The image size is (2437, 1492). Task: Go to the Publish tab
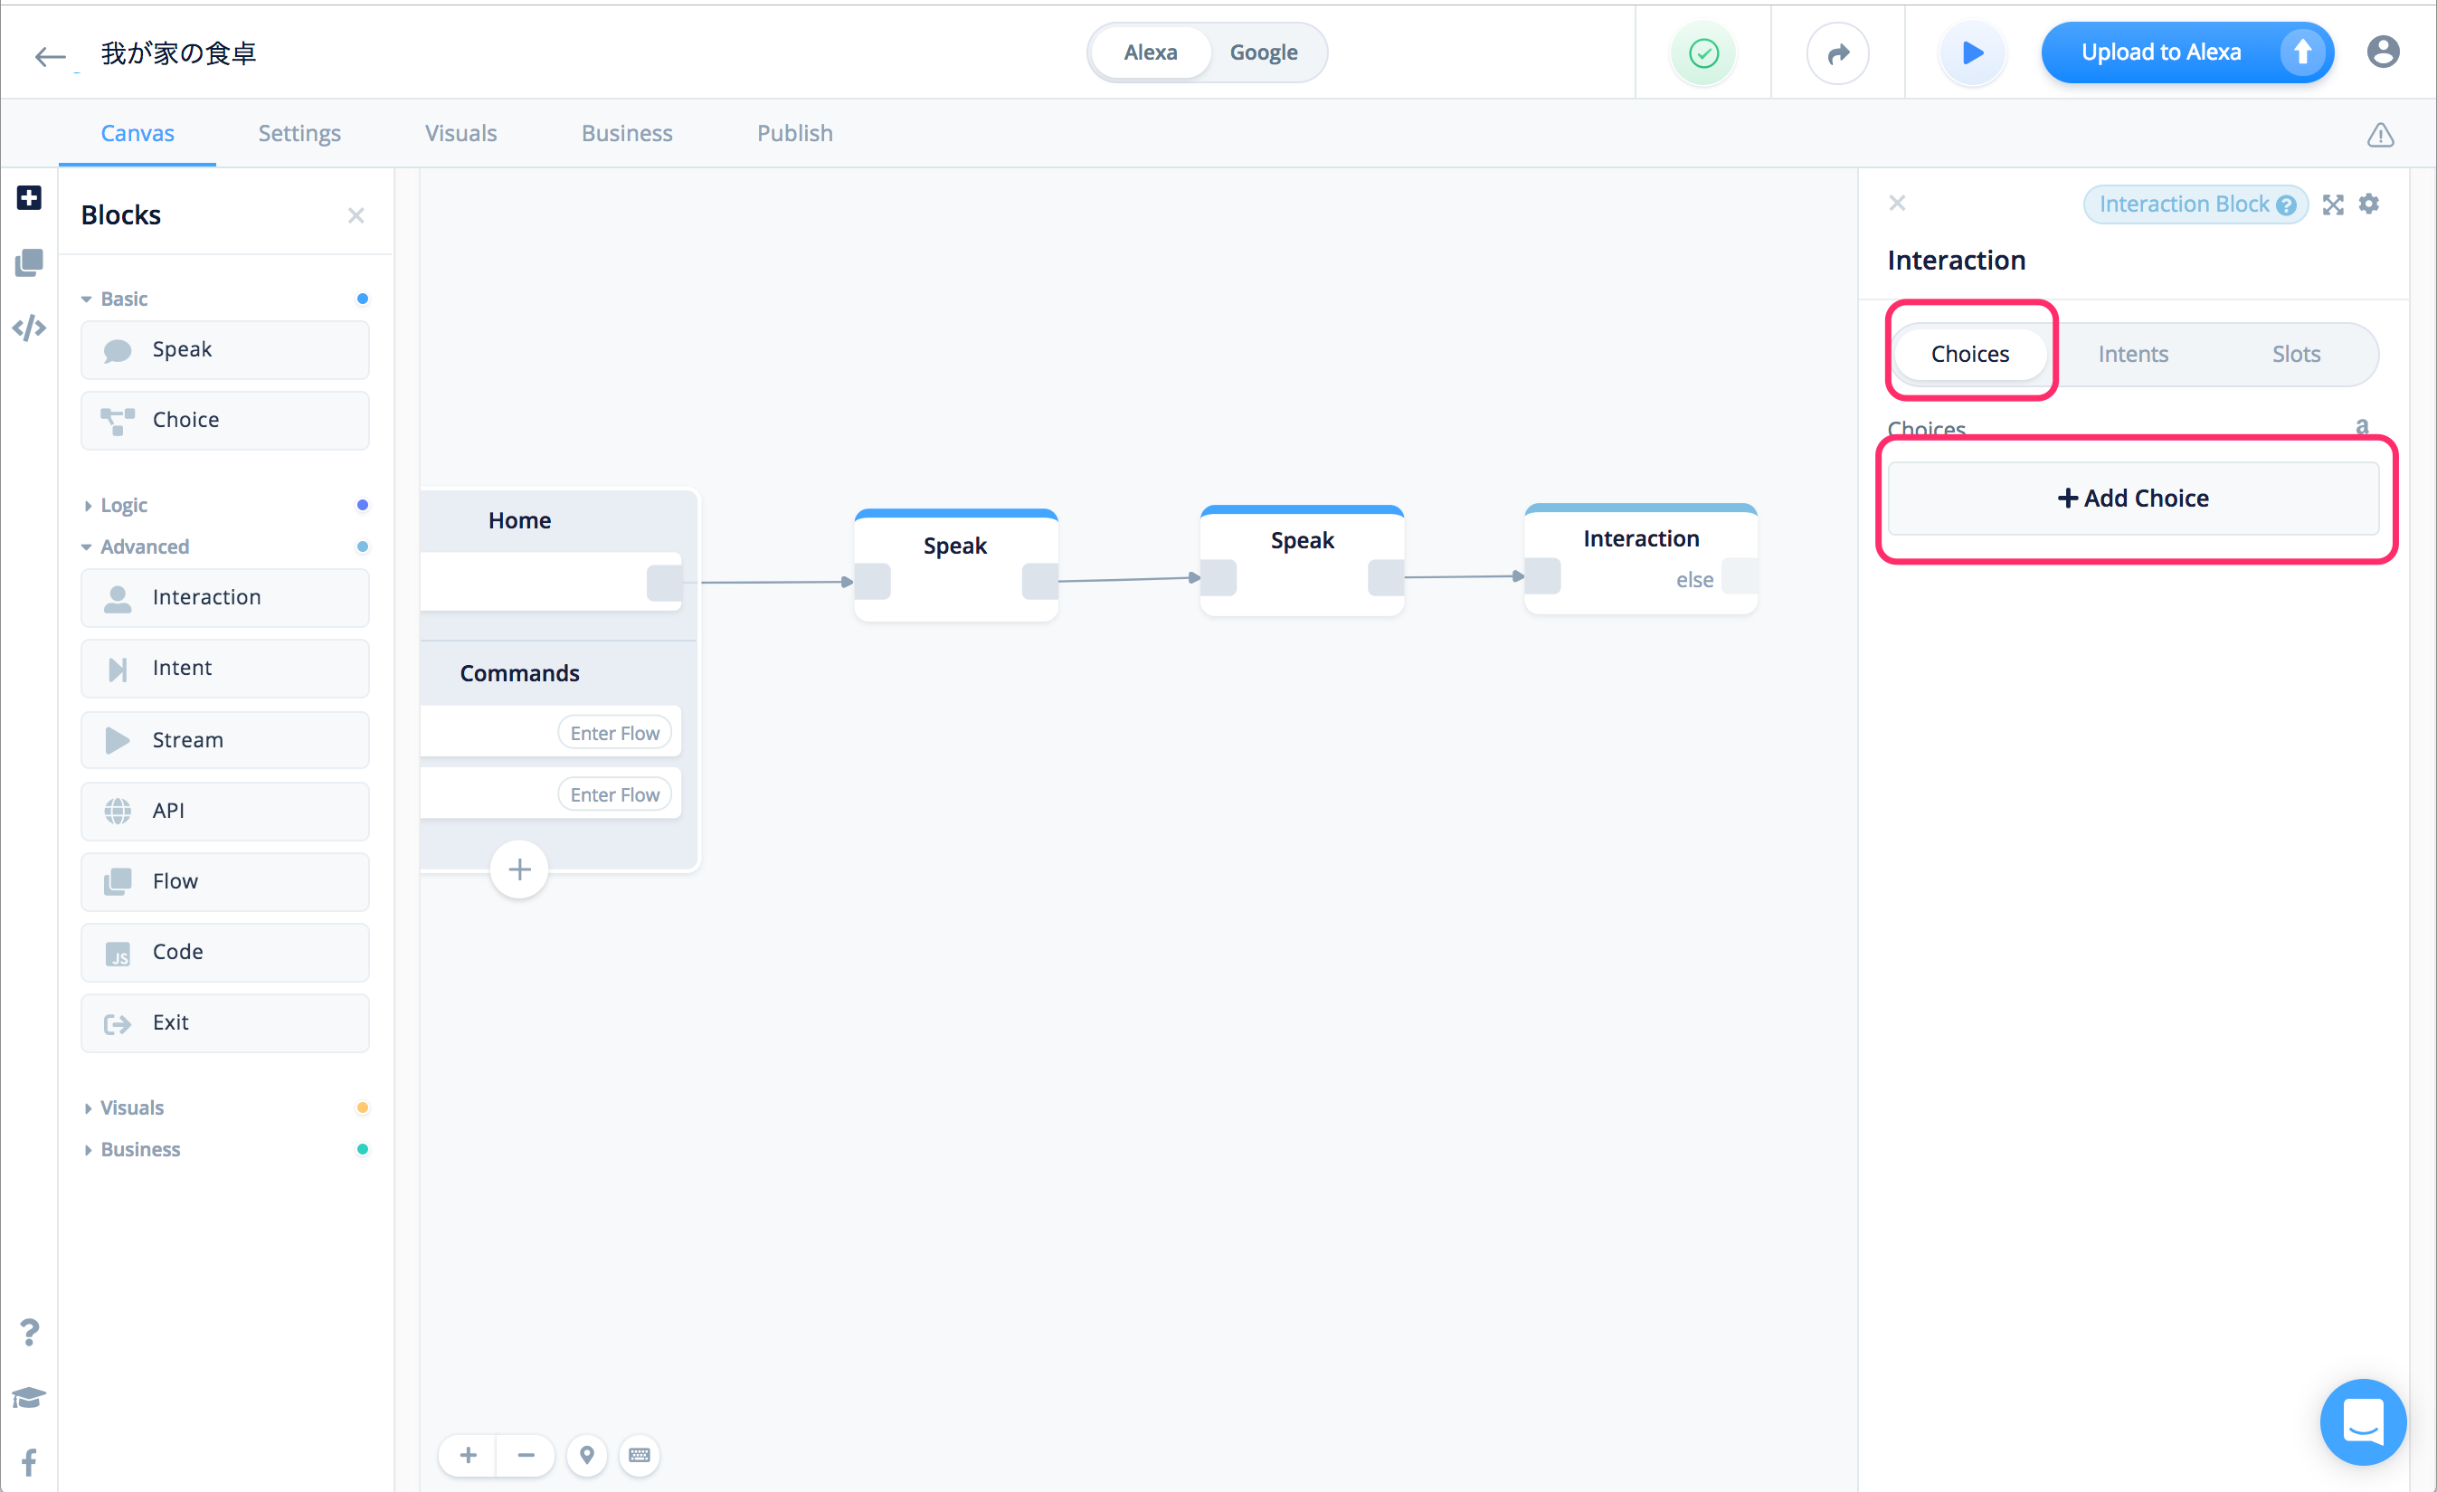click(x=794, y=134)
